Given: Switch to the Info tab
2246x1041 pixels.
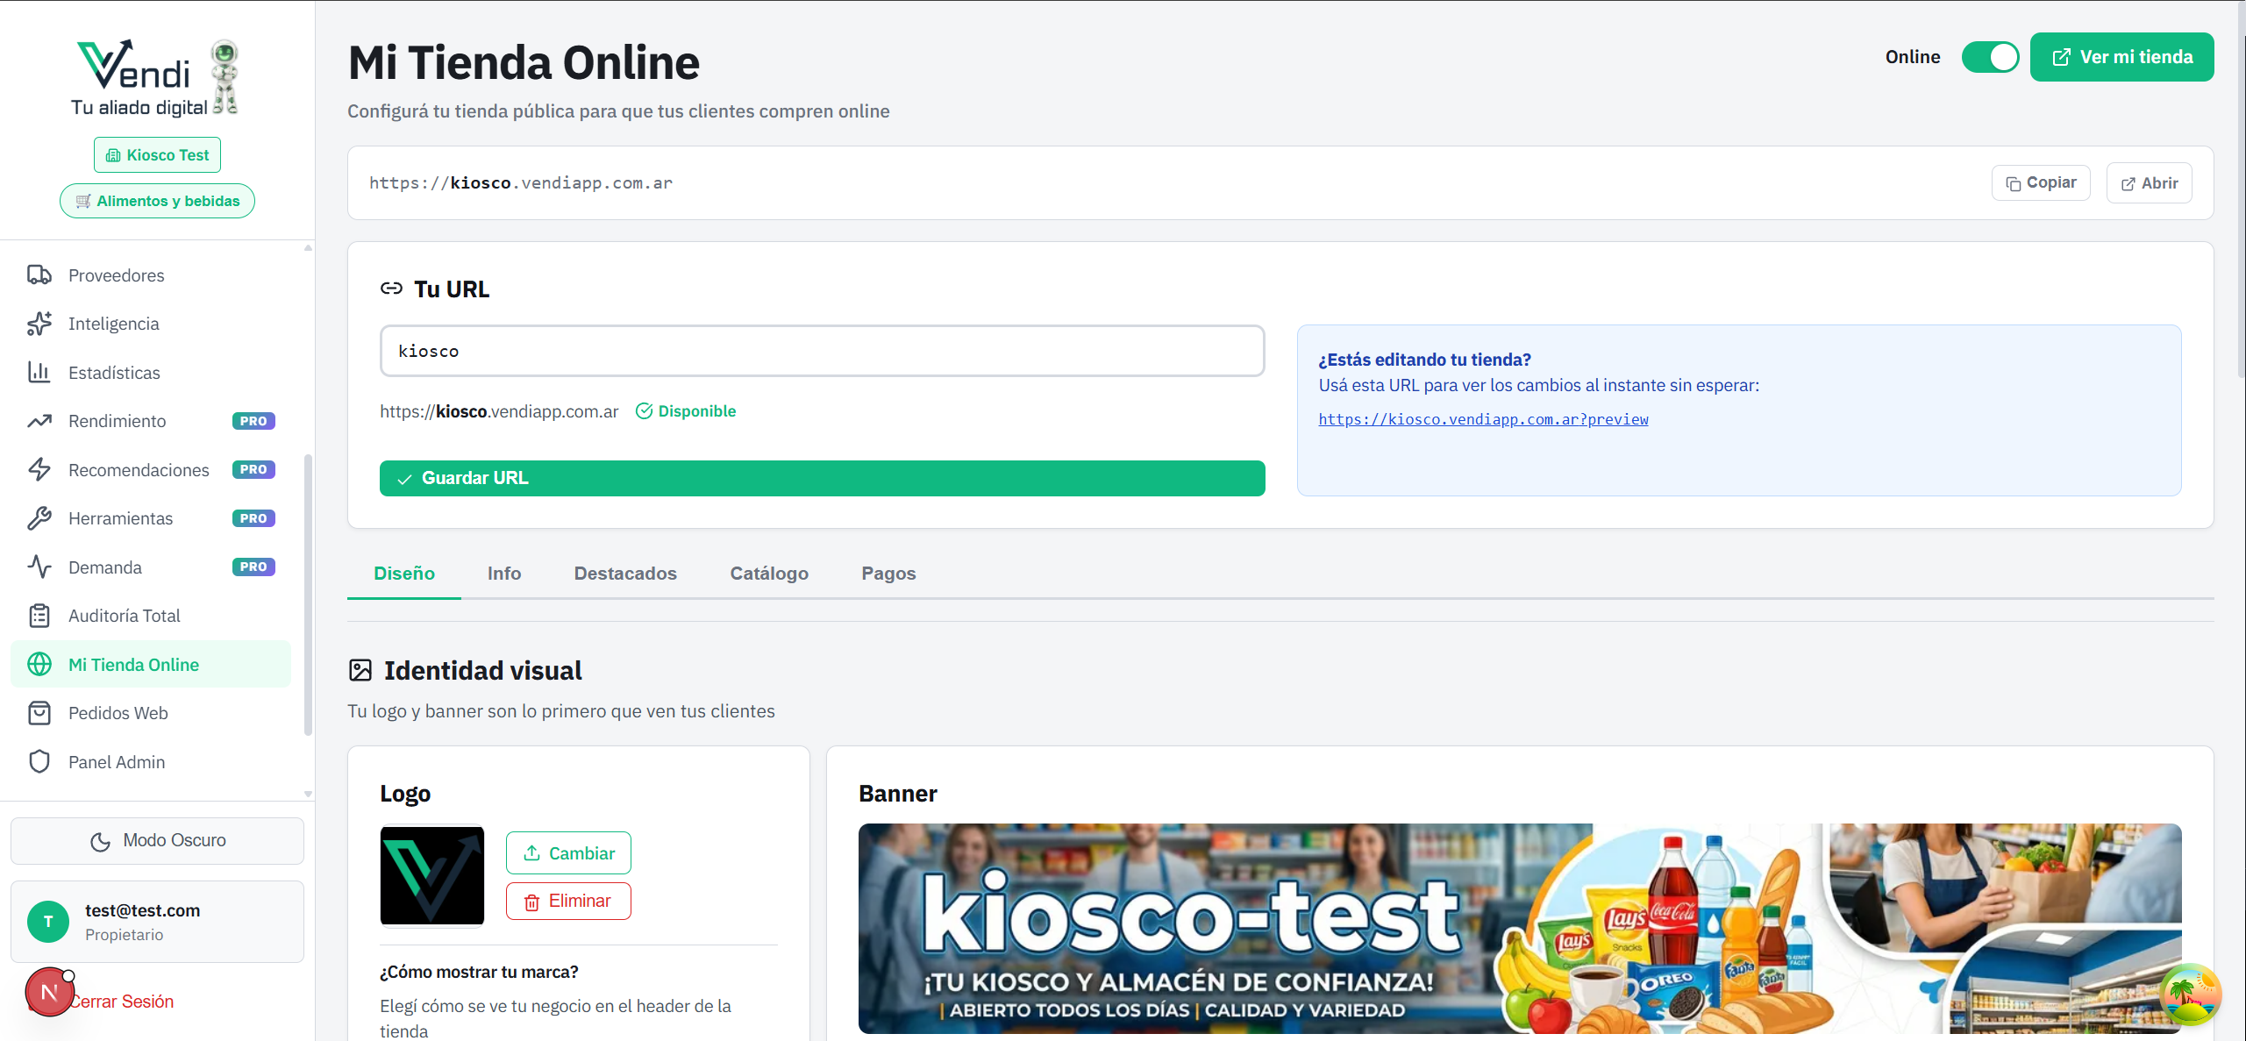Looking at the screenshot, I should click(503, 573).
